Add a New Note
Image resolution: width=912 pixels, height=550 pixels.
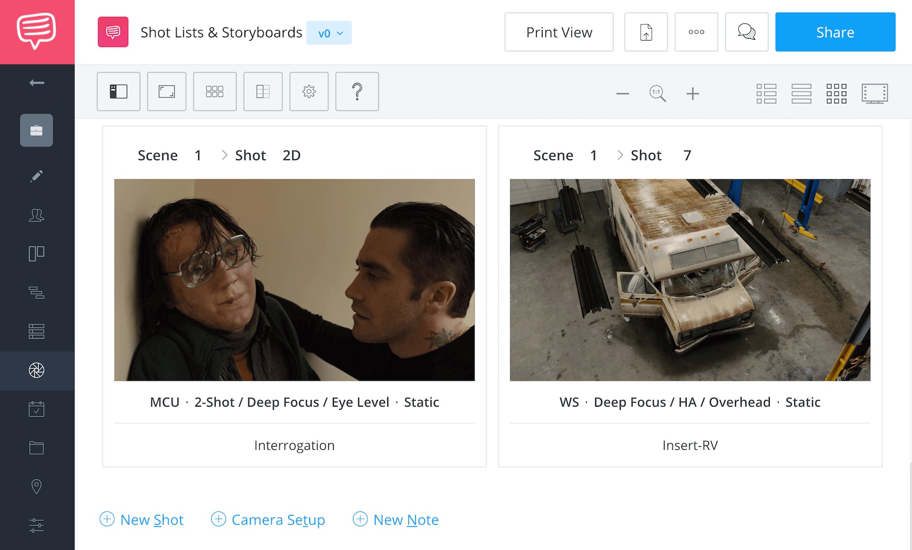pyautogui.click(x=396, y=519)
